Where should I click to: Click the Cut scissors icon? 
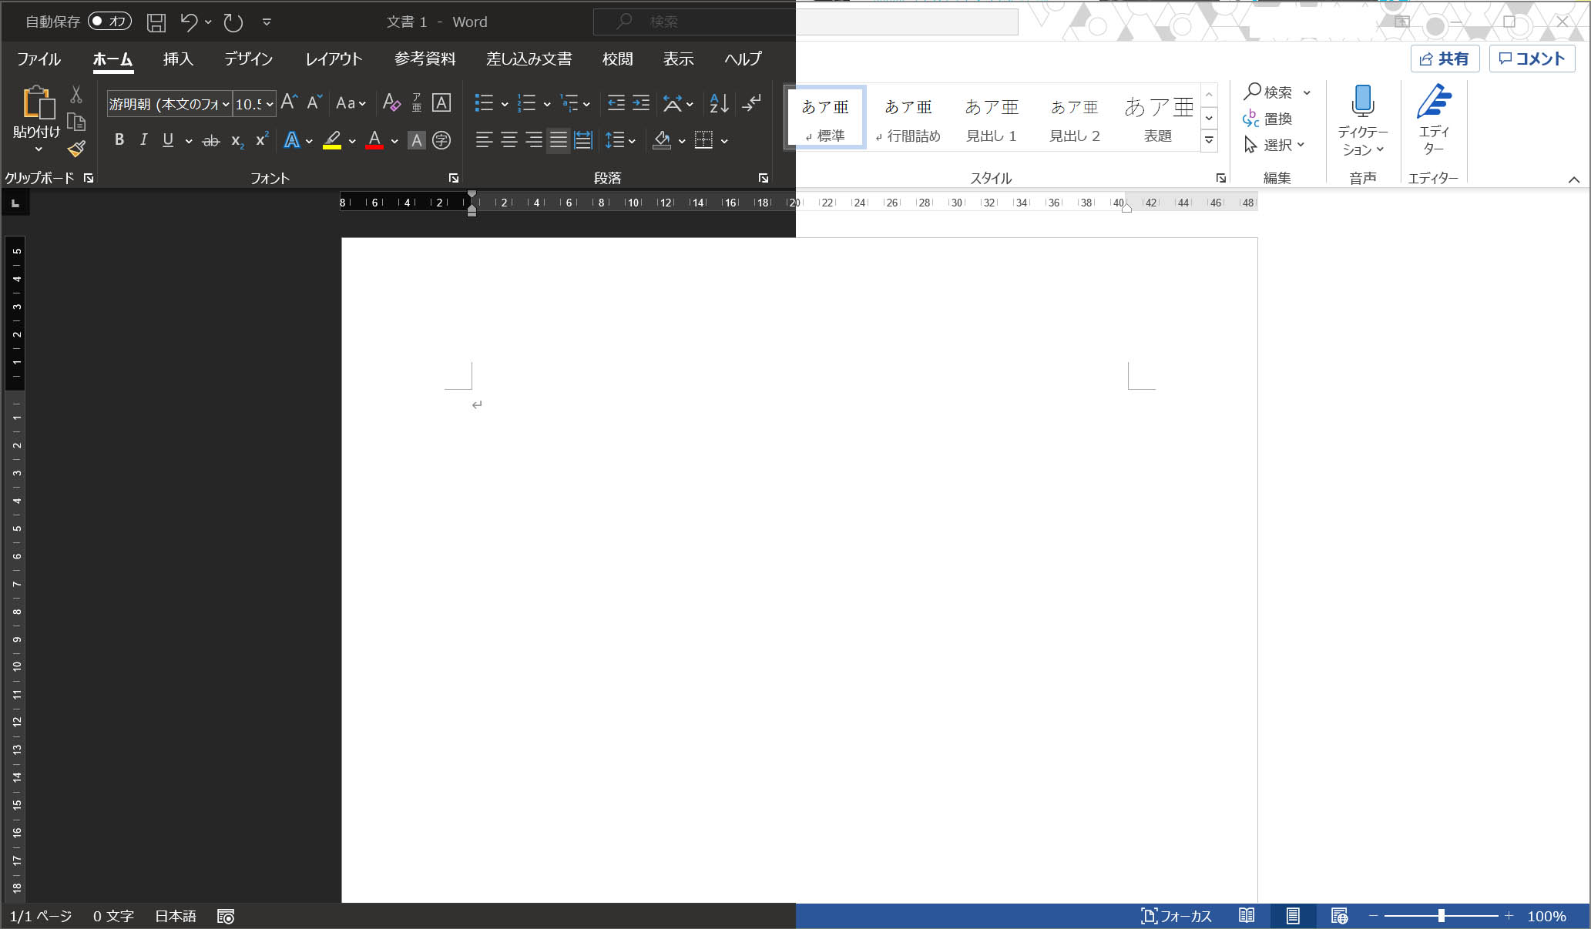point(76,95)
